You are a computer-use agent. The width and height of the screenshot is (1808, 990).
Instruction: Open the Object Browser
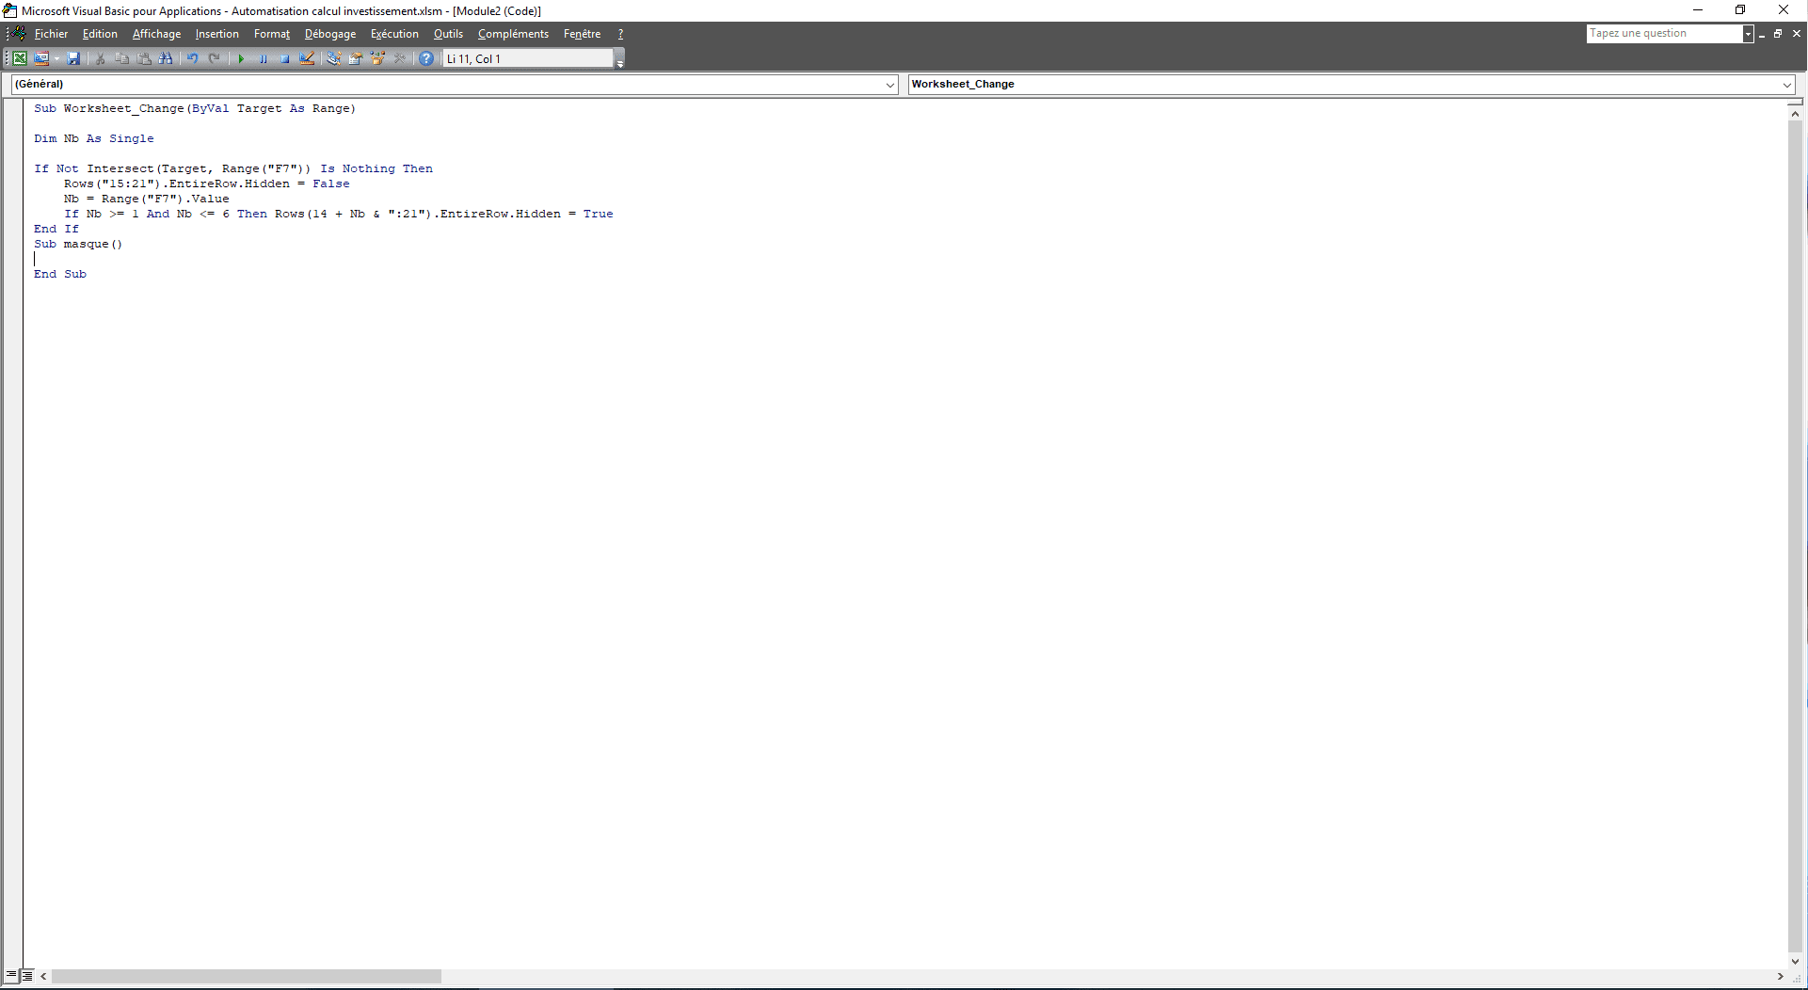(x=378, y=58)
